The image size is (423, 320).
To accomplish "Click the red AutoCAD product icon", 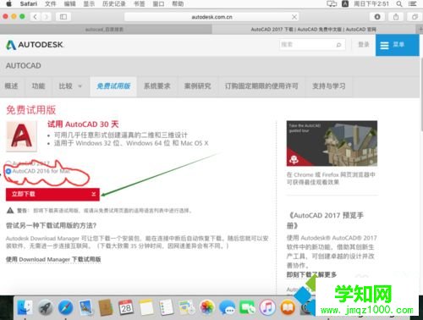I will tap(22, 136).
